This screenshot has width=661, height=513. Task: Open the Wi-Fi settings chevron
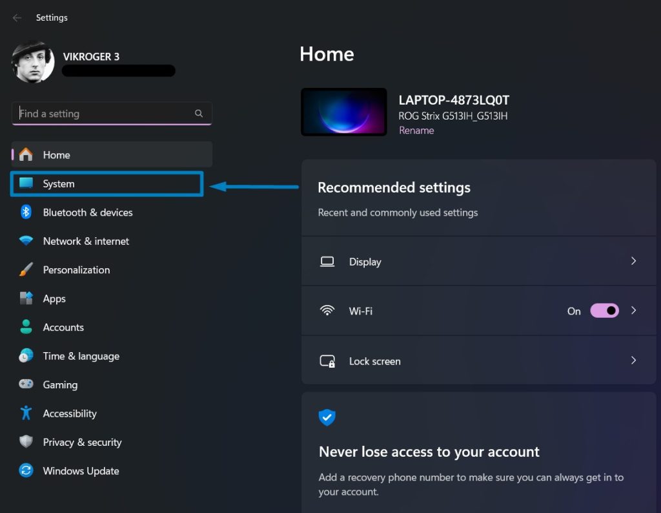(x=633, y=311)
